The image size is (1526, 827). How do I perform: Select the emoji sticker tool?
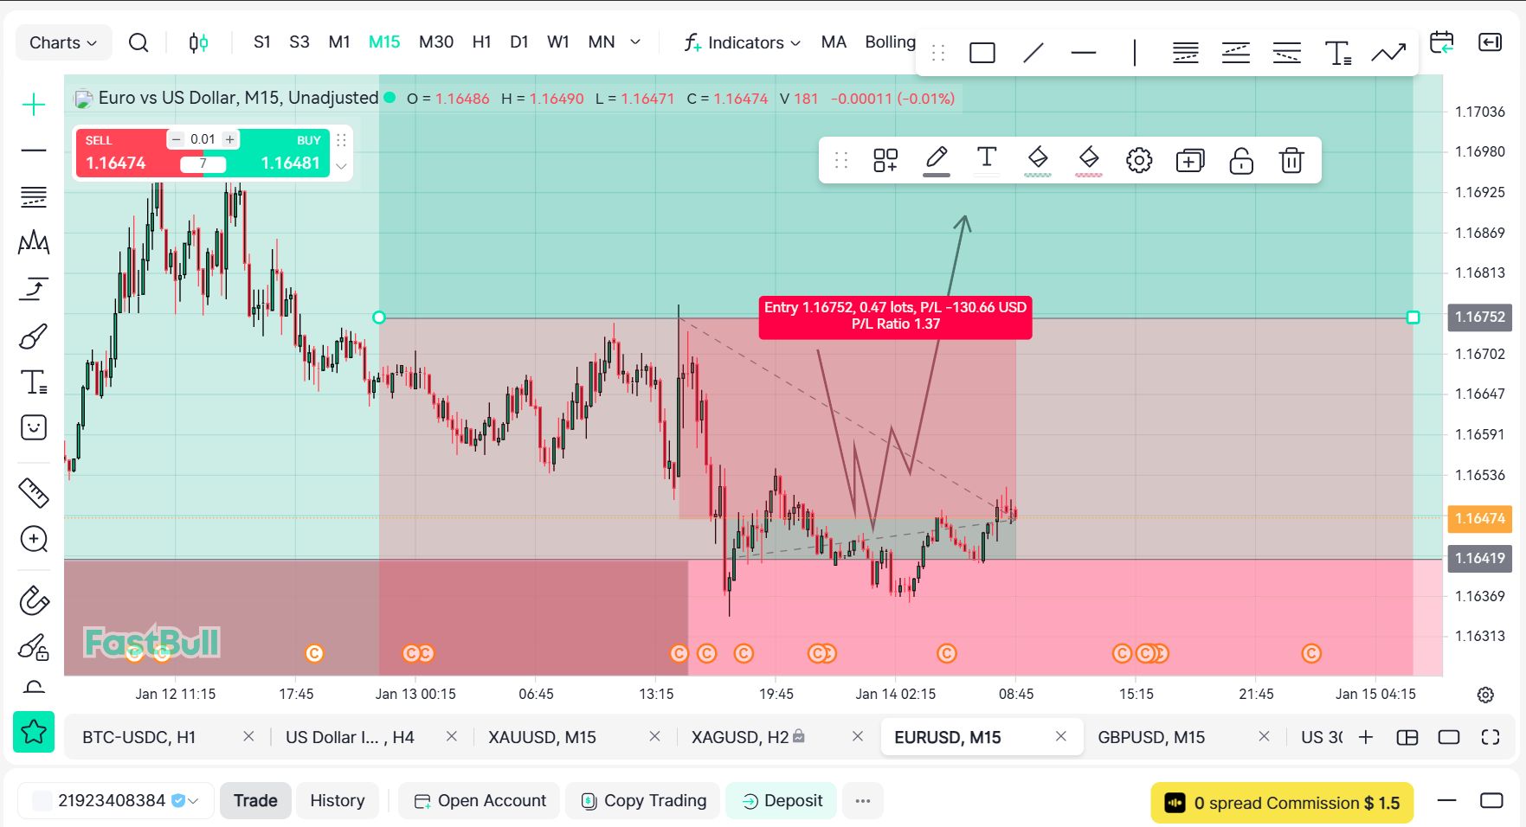tap(34, 427)
